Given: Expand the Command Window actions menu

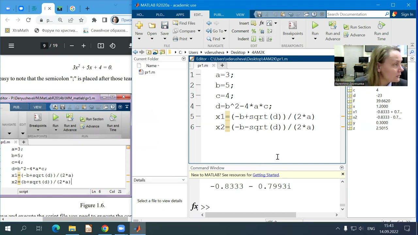Looking at the screenshot, I should 342,168.
